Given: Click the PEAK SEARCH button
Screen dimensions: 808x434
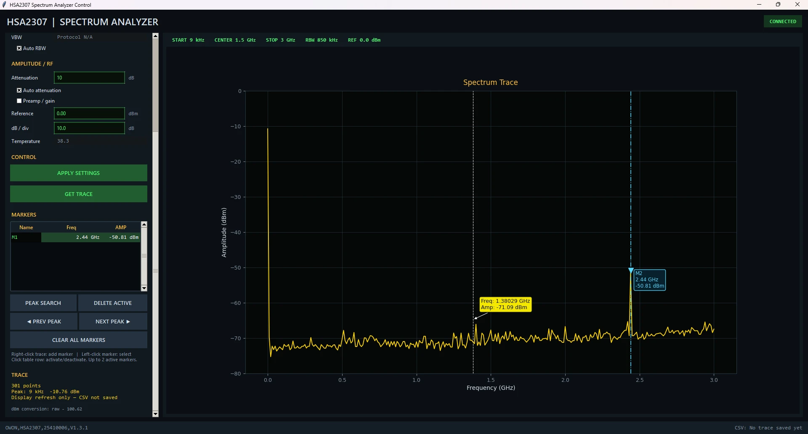Looking at the screenshot, I should 43,303.
